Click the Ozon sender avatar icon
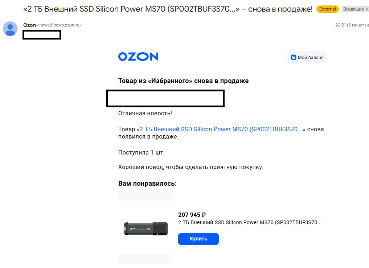This screenshot has width=369, height=268. [x=10, y=29]
